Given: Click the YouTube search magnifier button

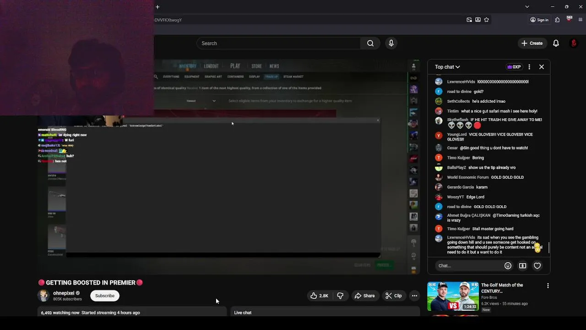Looking at the screenshot, I should point(370,43).
